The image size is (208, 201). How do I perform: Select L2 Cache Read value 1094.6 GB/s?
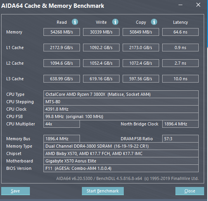click(62, 63)
